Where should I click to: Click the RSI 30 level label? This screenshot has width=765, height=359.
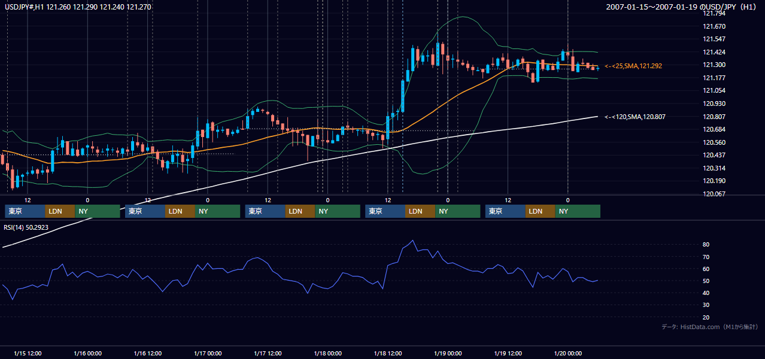pyautogui.click(x=706, y=305)
